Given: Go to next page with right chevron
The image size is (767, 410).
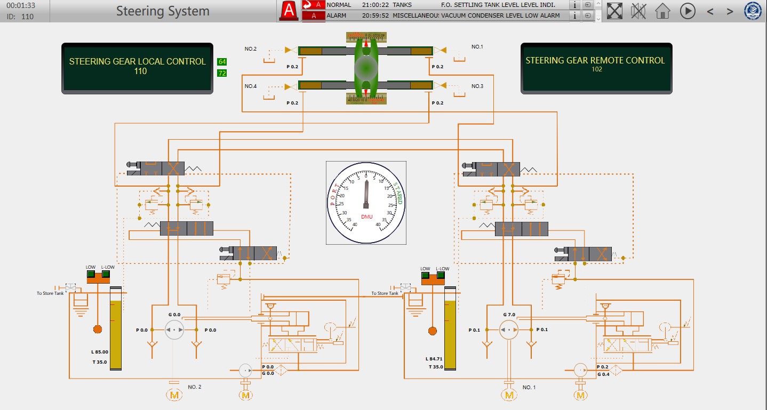Looking at the screenshot, I should 731,11.
